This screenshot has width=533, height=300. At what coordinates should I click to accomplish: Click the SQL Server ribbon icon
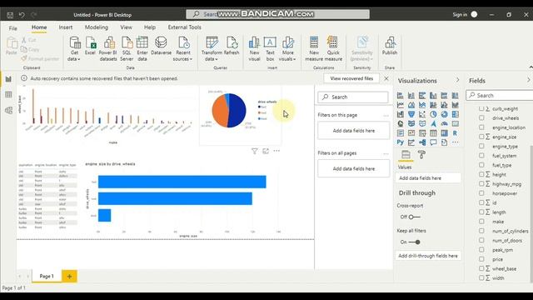tap(127, 48)
